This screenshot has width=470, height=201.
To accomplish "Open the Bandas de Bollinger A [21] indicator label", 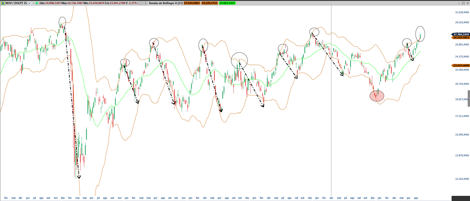I will point(166,3).
